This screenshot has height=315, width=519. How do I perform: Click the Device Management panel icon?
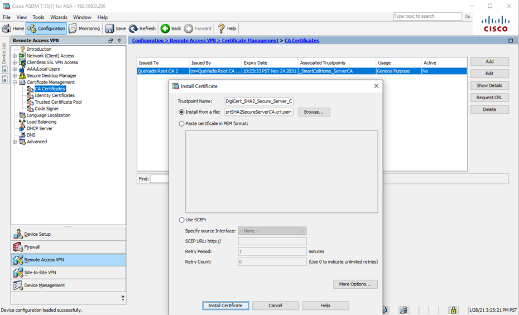point(18,285)
